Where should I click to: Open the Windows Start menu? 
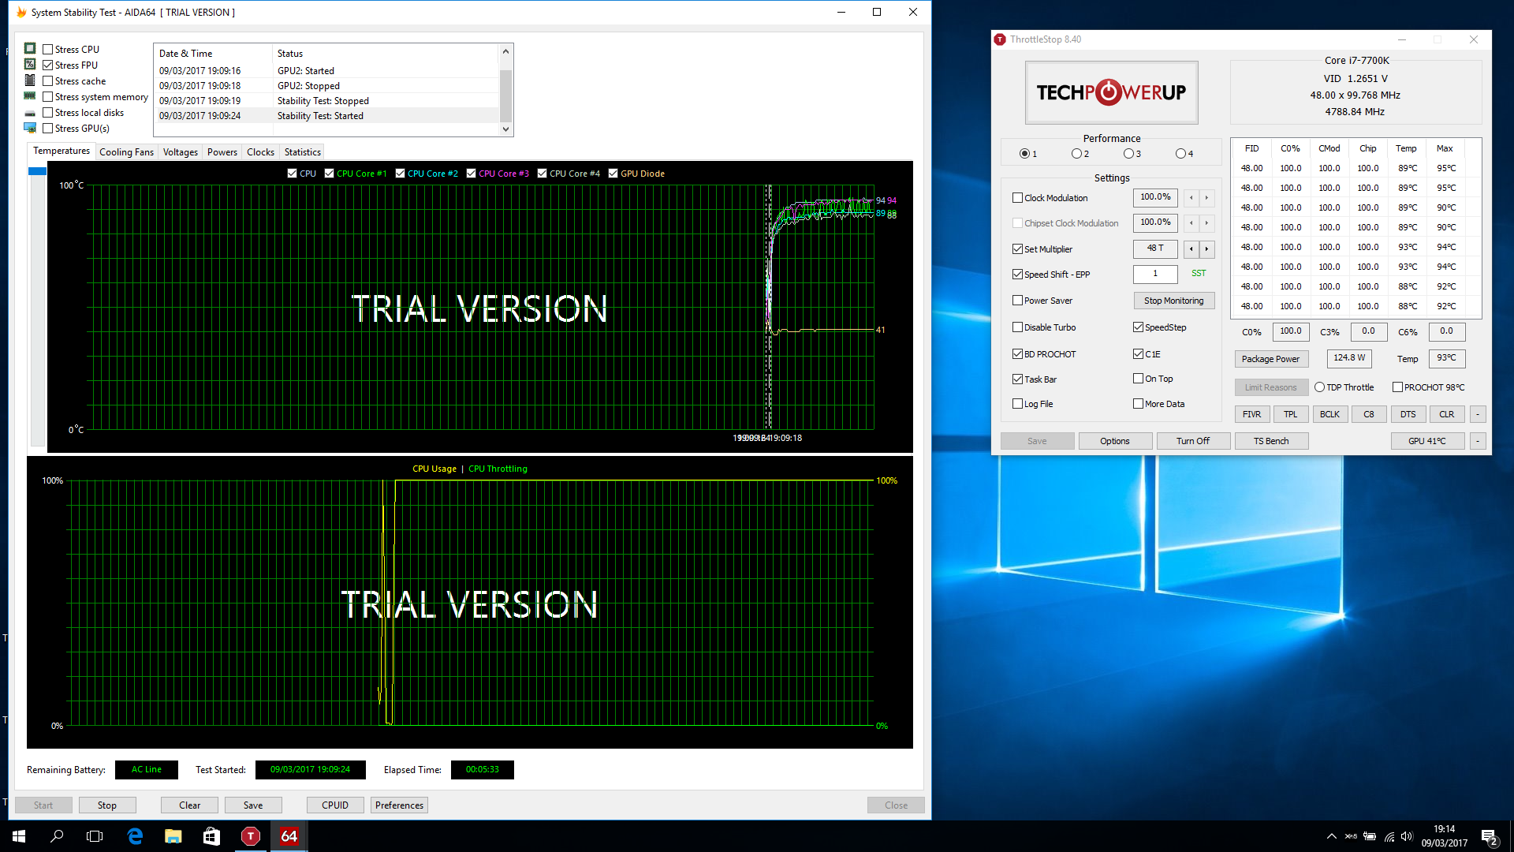tap(19, 836)
